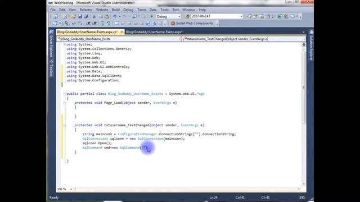This screenshot has width=360, height=202.
Task: Open the Extension Manager toolbar icon
Action: point(286,16)
